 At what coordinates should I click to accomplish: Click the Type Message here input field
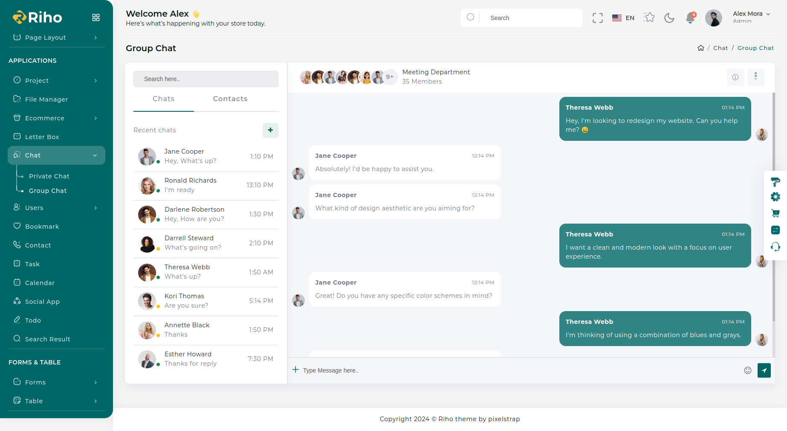[x=512, y=370]
